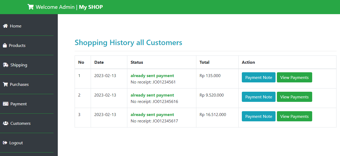This screenshot has width=340, height=156.
Task: Open Payment Note for Rp 9.520.000 order
Action: 259,97
